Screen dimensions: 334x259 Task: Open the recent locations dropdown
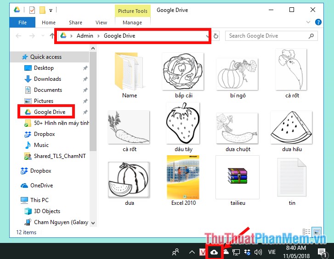coord(43,35)
